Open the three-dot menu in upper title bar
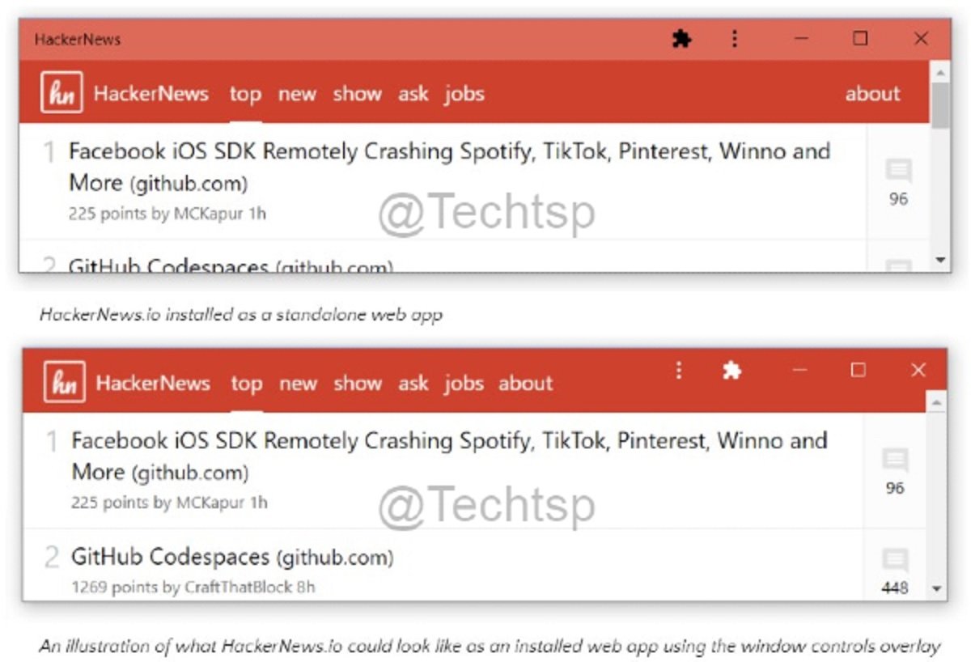971x662 pixels. pyautogui.click(x=734, y=39)
